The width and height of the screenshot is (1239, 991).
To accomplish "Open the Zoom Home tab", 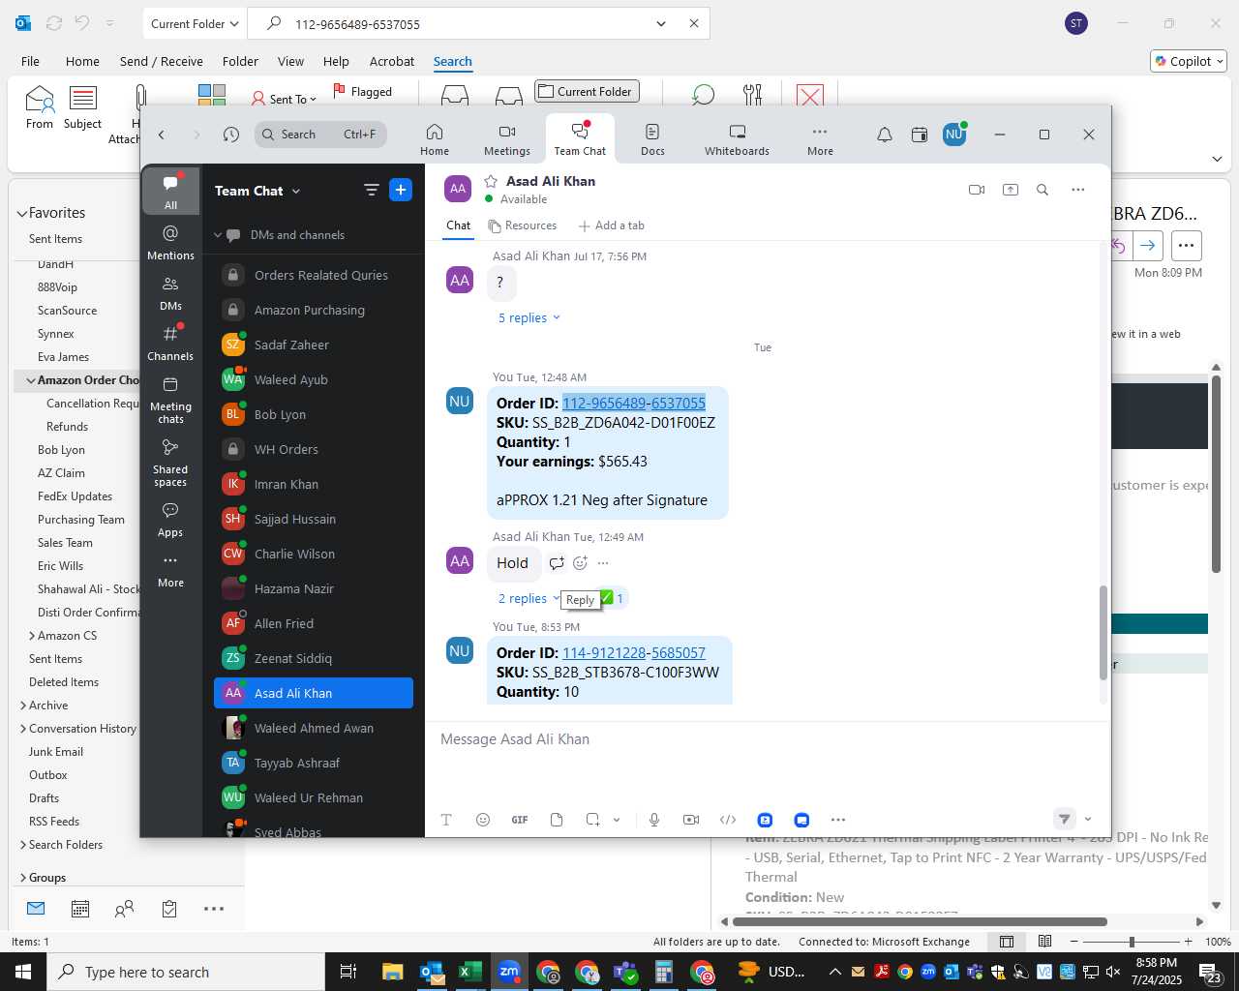I will coord(435,139).
